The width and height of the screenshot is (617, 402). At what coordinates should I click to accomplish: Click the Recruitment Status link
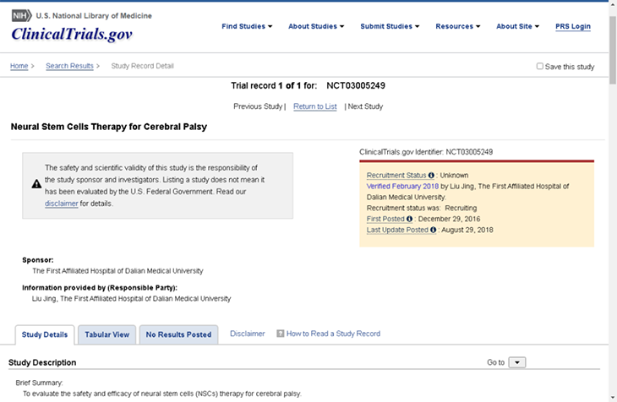396,176
